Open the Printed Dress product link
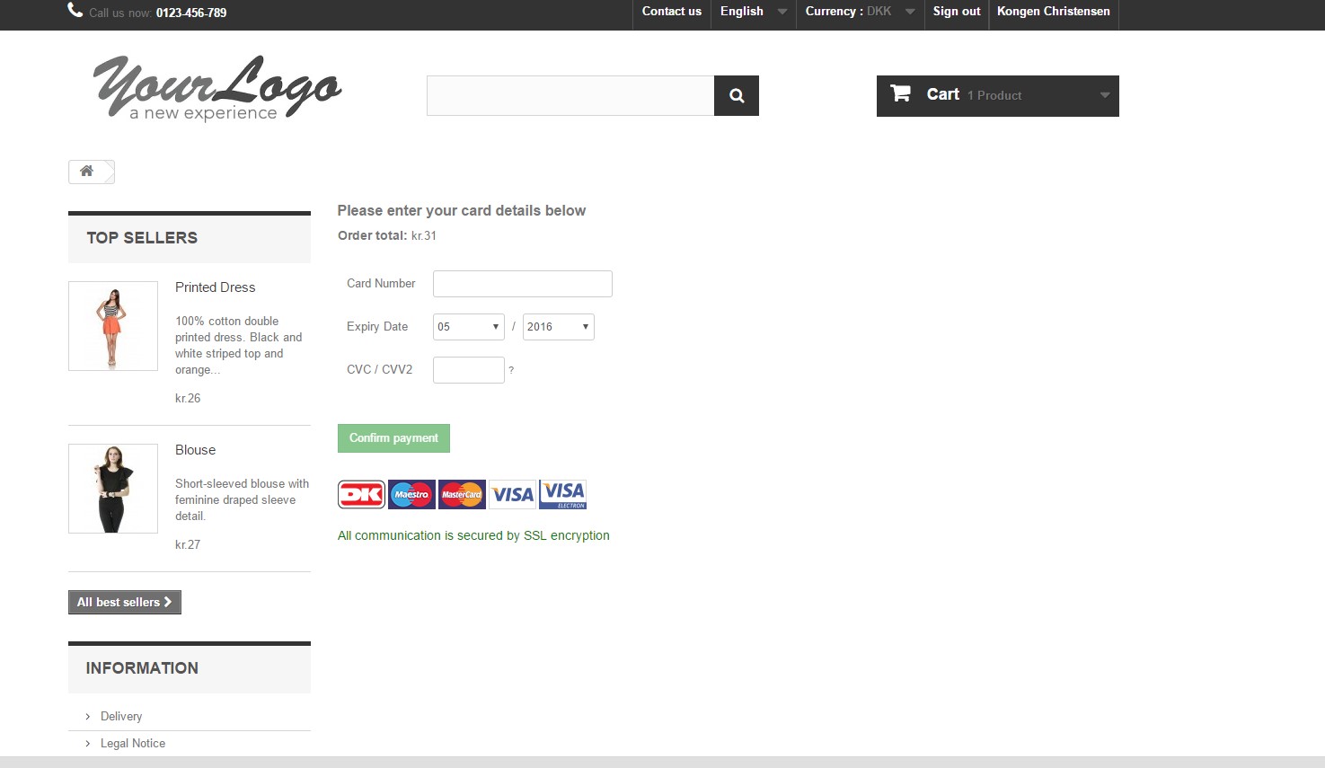Viewport: 1325px width, 768px height. 215,287
